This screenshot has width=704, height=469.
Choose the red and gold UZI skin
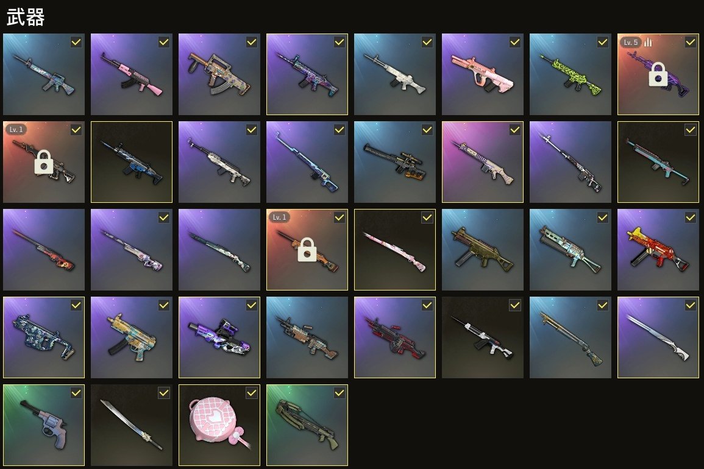click(x=658, y=250)
